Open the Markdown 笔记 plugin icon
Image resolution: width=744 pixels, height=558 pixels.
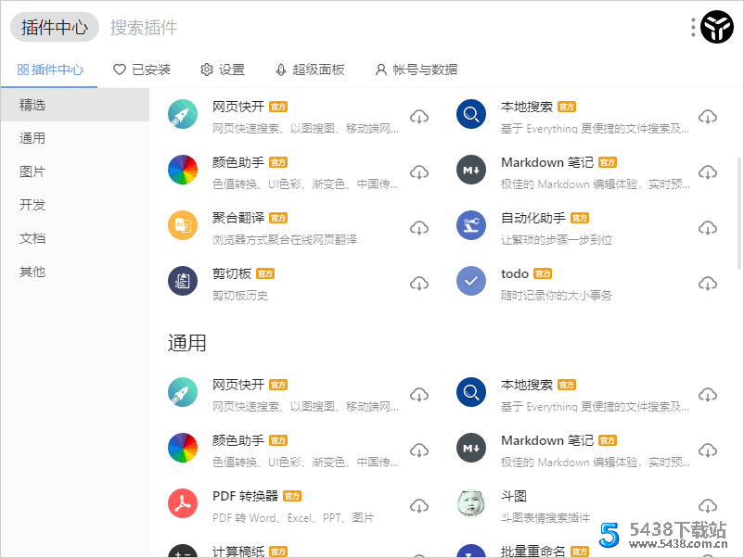[471, 171]
